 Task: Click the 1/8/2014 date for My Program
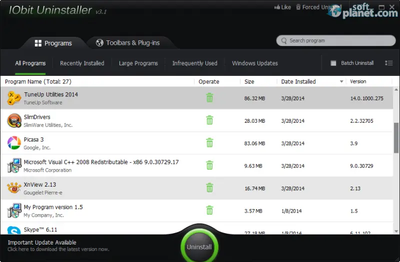pyautogui.click(x=291, y=211)
